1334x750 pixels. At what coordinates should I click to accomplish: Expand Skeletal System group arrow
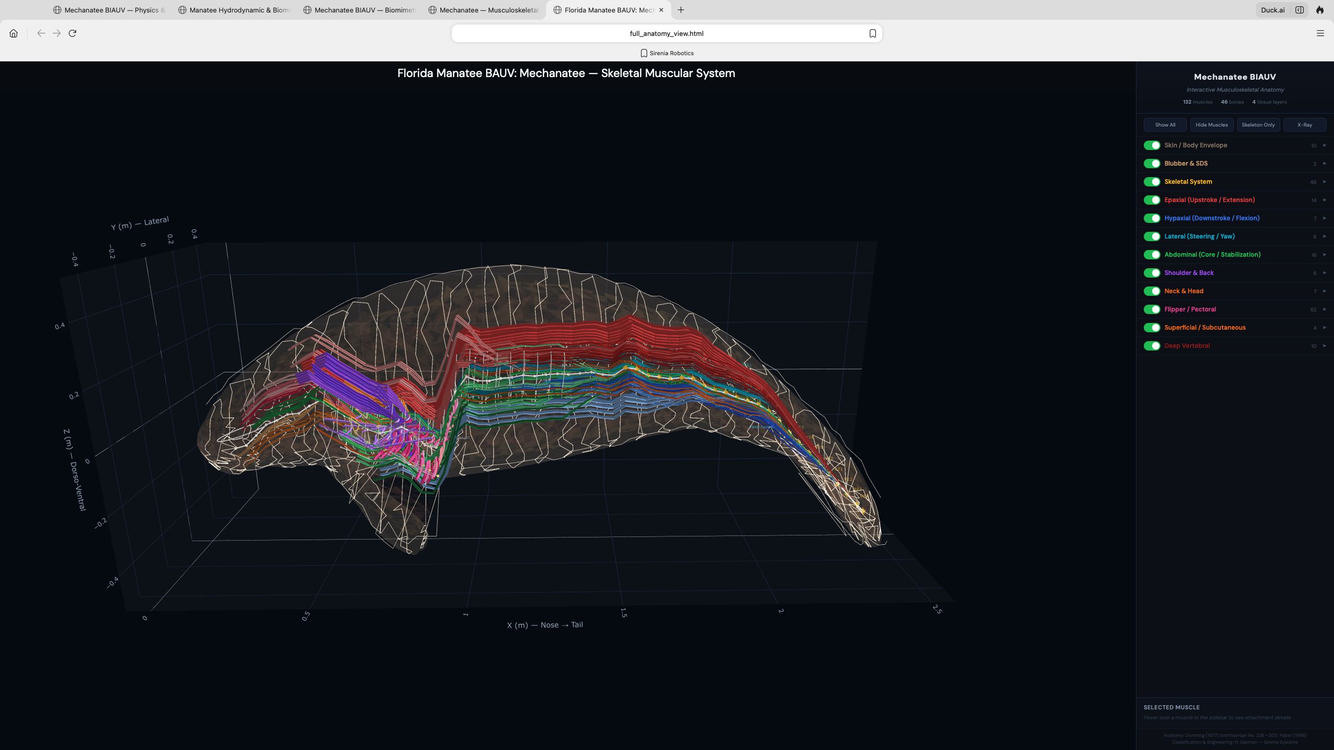pos(1324,182)
